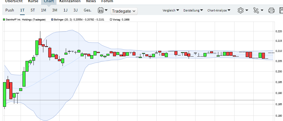Image resolution: width=283 pixels, height=121 pixels.
Task: Open the calendar date picker icon
Action: [x=101, y=10]
